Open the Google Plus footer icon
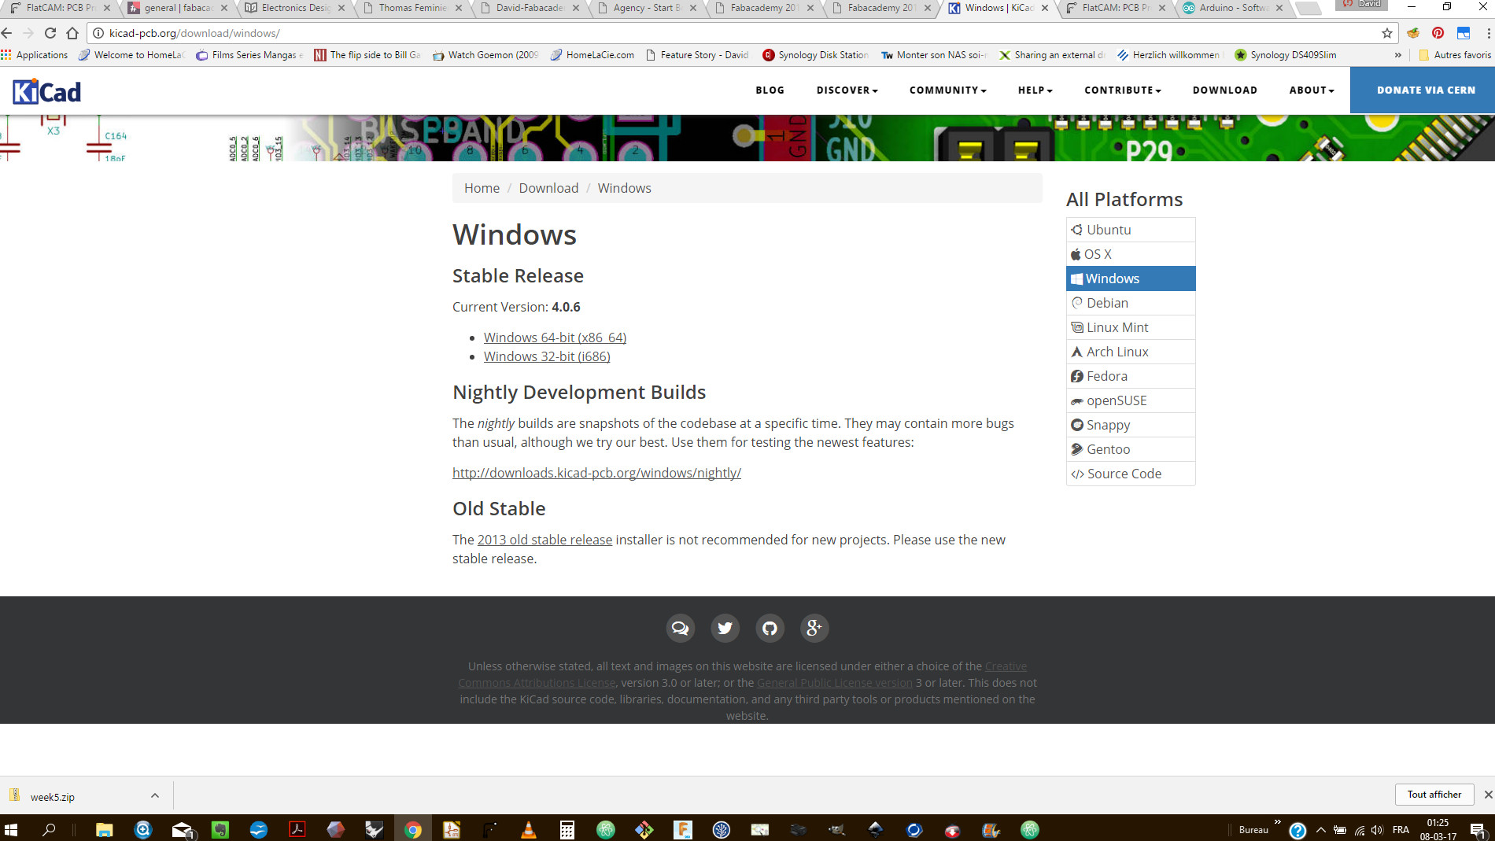 point(814,628)
